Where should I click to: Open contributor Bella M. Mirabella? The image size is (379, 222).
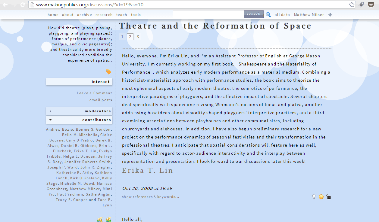point(80,135)
